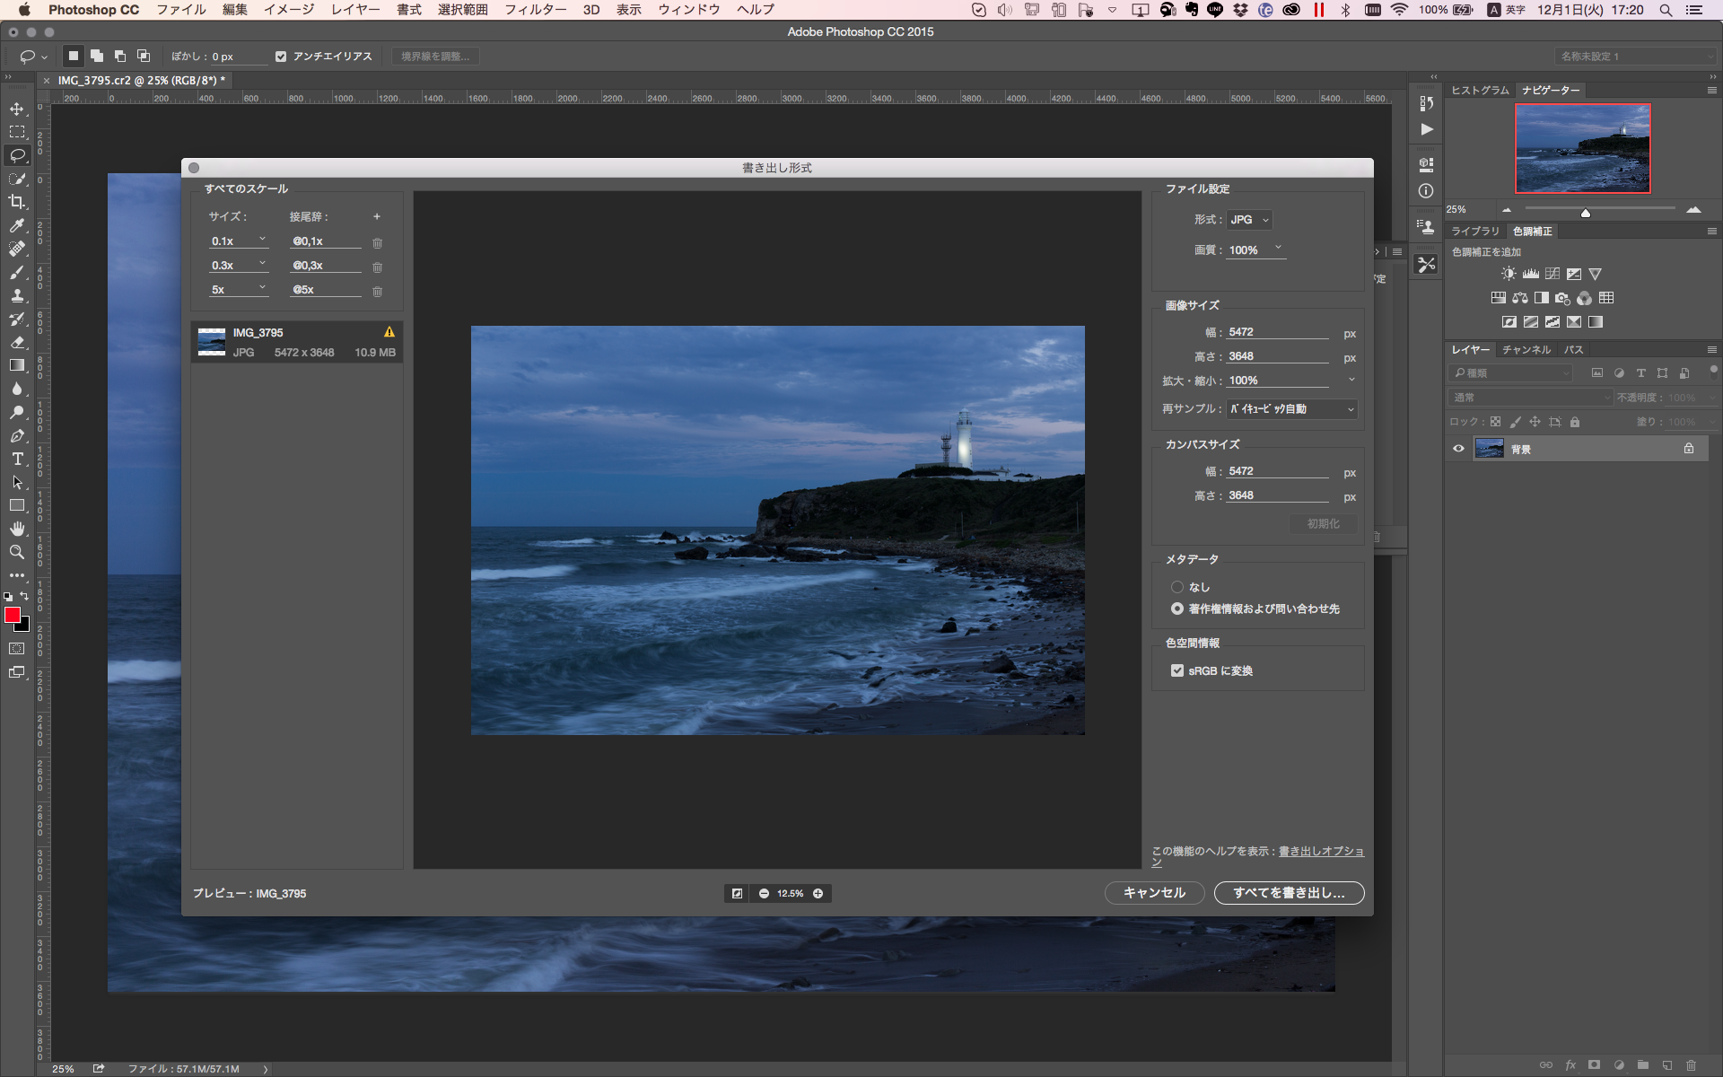Select the Eyedropper tool

click(x=17, y=225)
